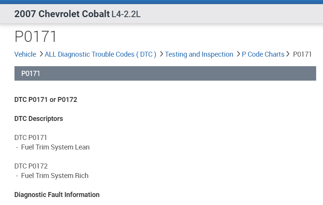Screen dimensions: 323x205
Task: Click the Fuel Trim System Lean text
Action: 55,147
